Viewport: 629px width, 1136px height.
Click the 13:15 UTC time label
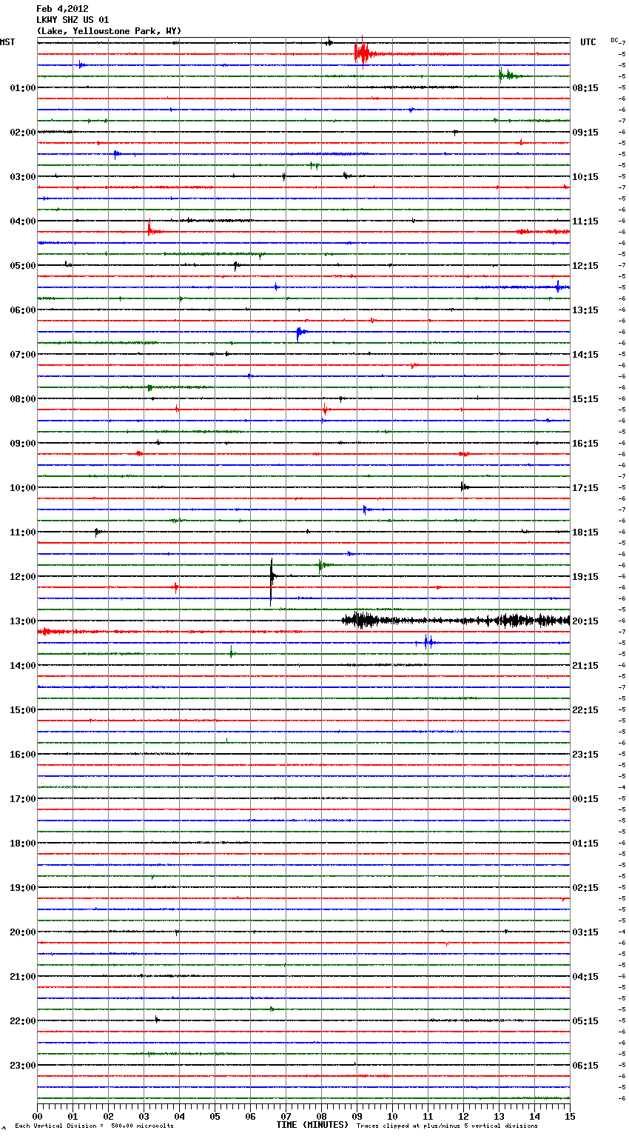click(x=585, y=310)
